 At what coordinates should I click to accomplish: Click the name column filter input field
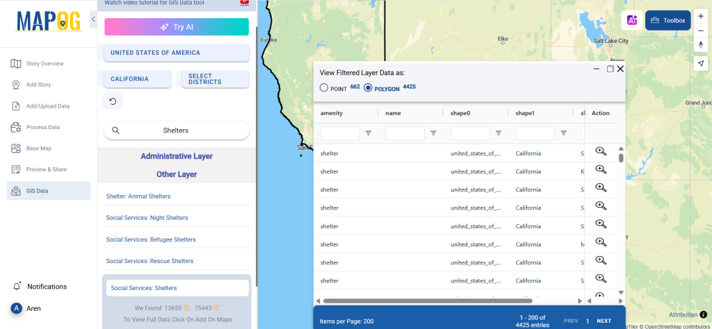tap(405, 133)
